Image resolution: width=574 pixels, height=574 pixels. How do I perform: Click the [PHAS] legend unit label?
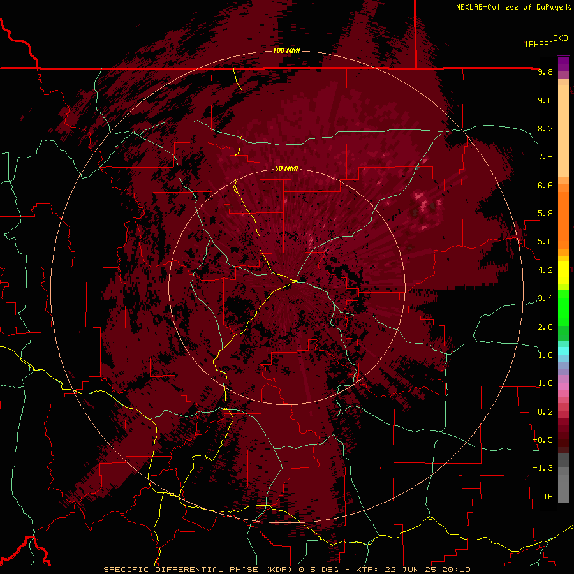(539, 44)
